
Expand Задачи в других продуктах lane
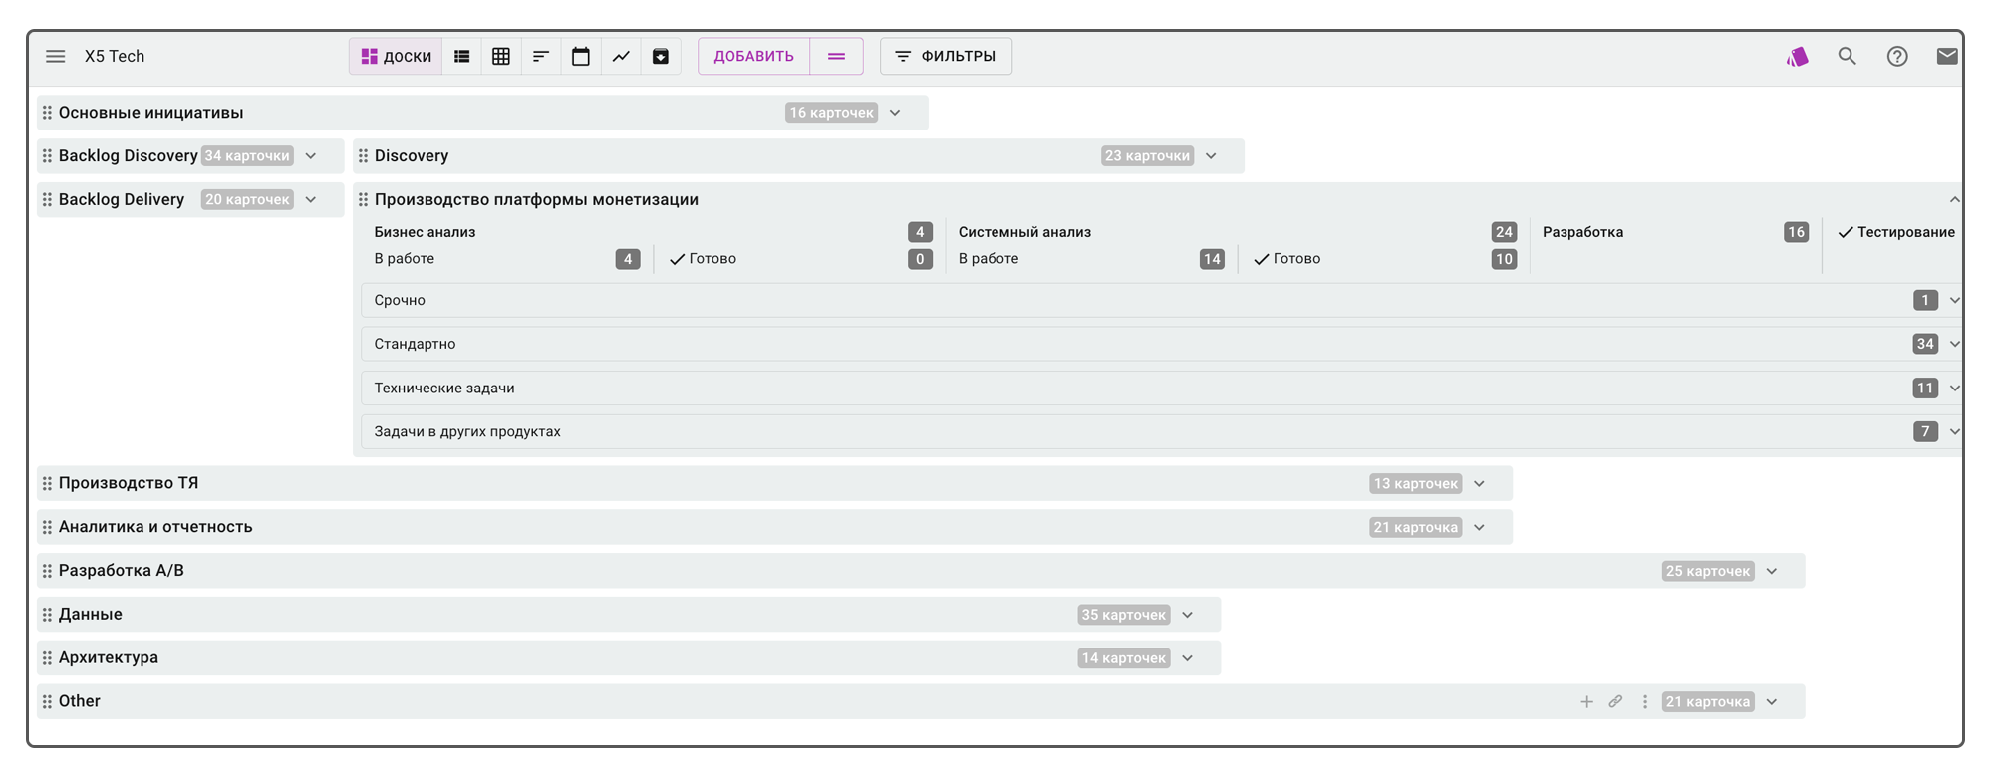pyautogui.click(x=1954, y=431)
